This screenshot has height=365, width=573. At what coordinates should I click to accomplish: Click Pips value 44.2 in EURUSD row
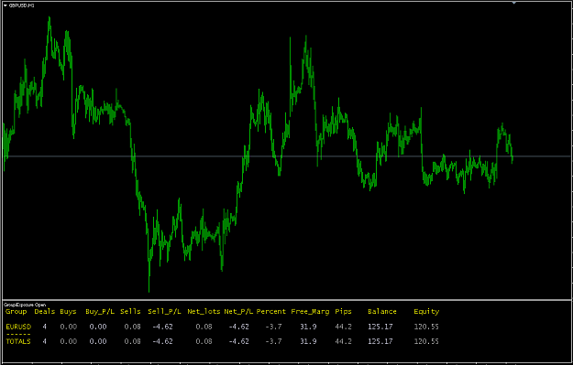click(343, 327)
